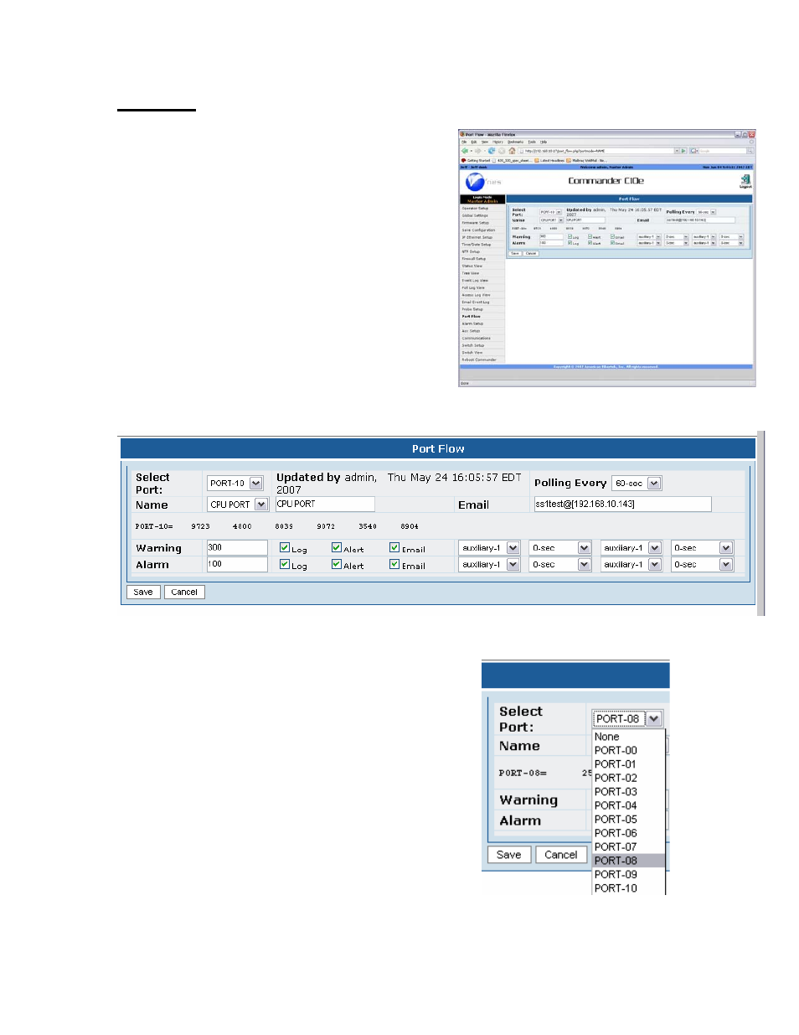Toggle the Warning row Log checkbox in the large panel
The image size is (799, 1035).
point(285,547)
